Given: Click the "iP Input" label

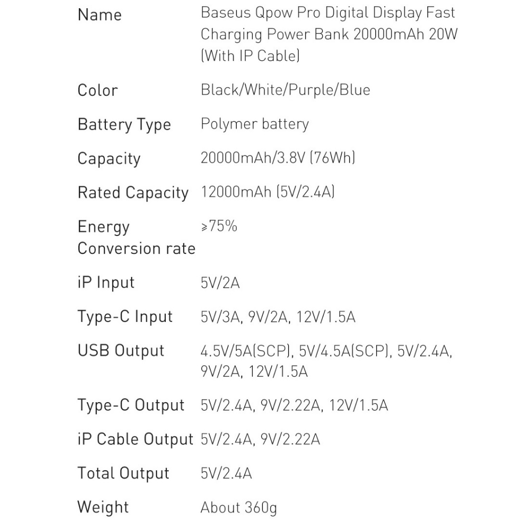Looking at the screenshot, I should (106, 282).
